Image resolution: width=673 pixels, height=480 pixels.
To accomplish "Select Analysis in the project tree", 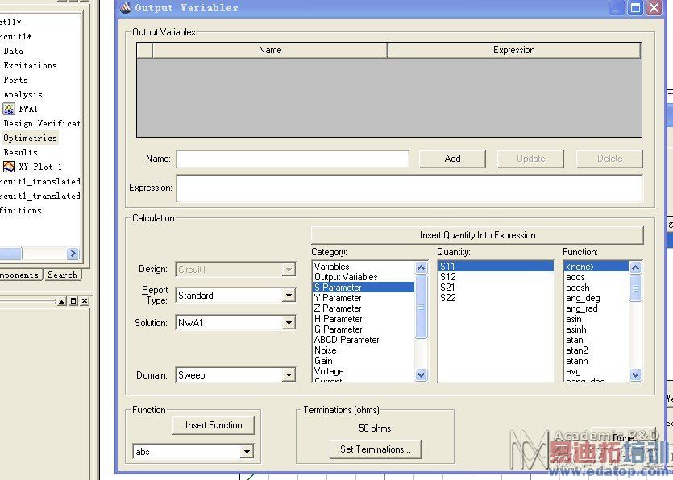I will click(23, 95).
